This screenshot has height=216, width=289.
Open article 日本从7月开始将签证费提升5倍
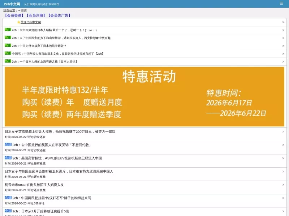[41, 211]
